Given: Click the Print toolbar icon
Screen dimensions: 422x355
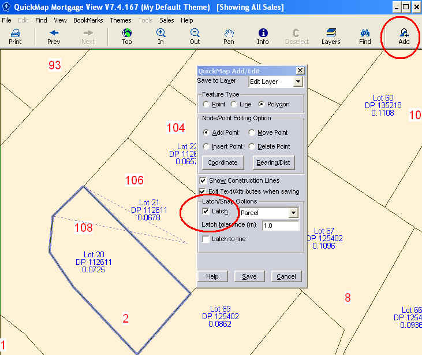Looking at the screenshot, I should 15,34.
